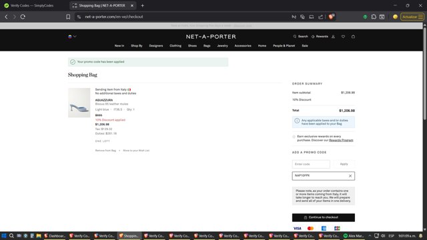Open the Rewards Program link
The image size is (427, 240).
(x=341, y=140)
